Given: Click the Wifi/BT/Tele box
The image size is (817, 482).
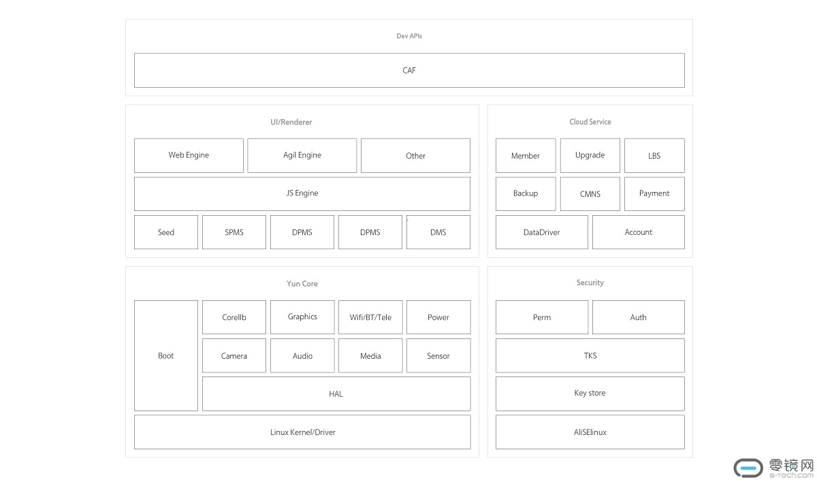Looking at the screenshot, I should [x=370, y=317].
